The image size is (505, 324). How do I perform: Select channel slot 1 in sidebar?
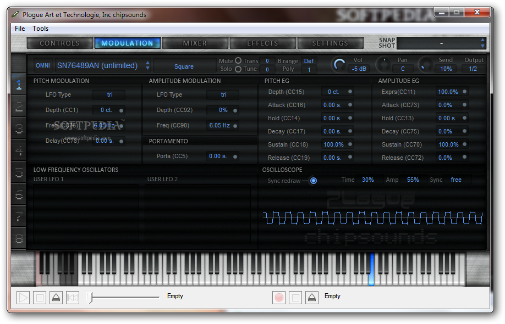coord(19,85)
